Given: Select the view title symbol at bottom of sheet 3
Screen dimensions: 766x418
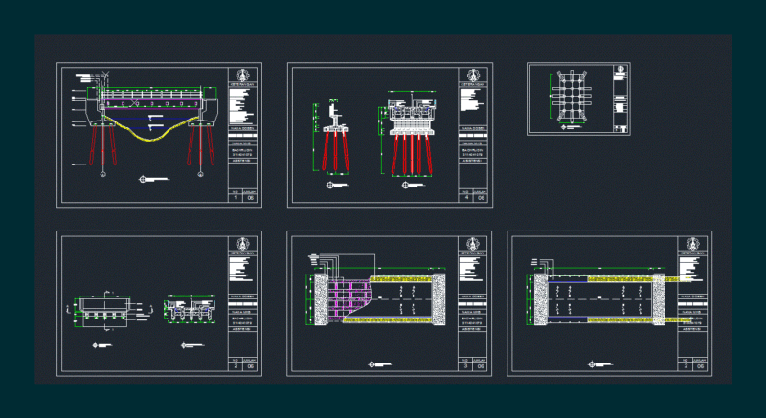Looking at the screenshot, I should (372, 363).
